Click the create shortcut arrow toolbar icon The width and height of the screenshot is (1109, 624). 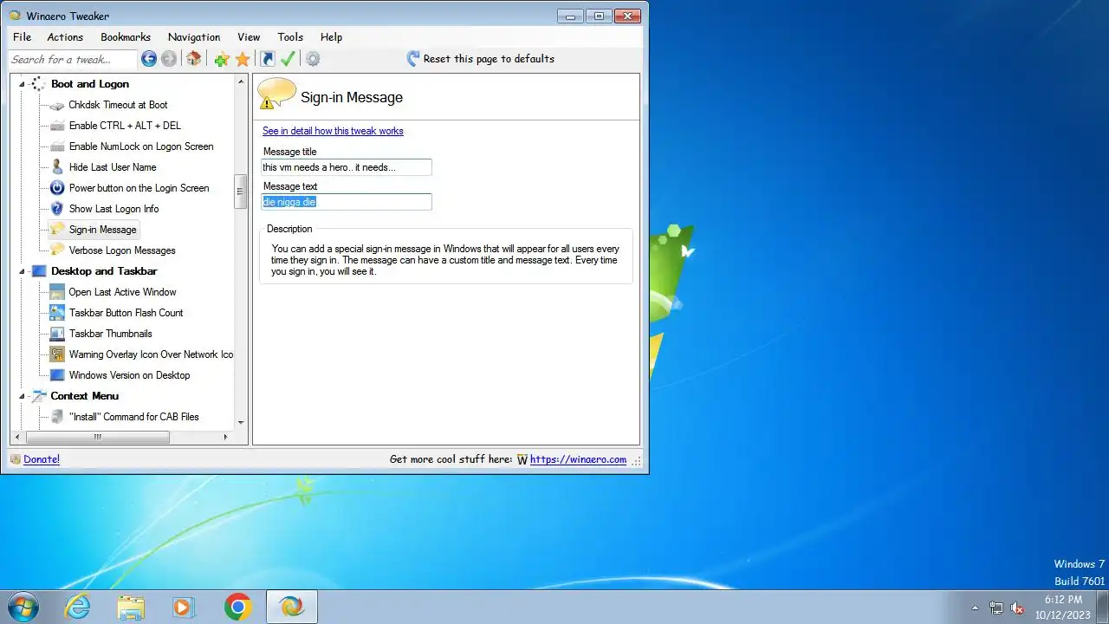268,59
